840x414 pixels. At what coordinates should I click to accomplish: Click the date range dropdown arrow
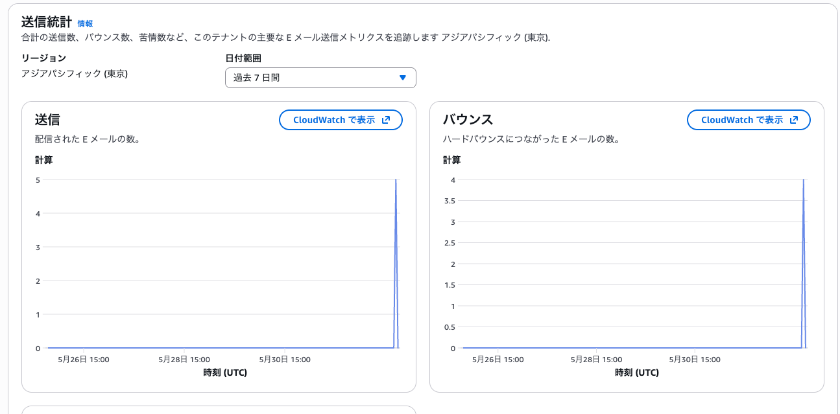click(x=402, y=78)
